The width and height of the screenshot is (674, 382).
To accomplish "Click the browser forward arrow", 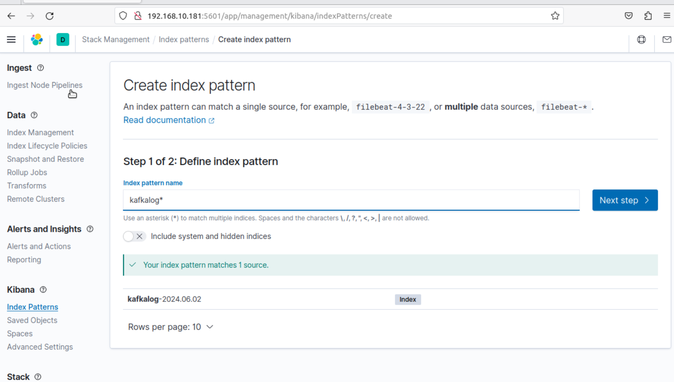I will (30, 16).
